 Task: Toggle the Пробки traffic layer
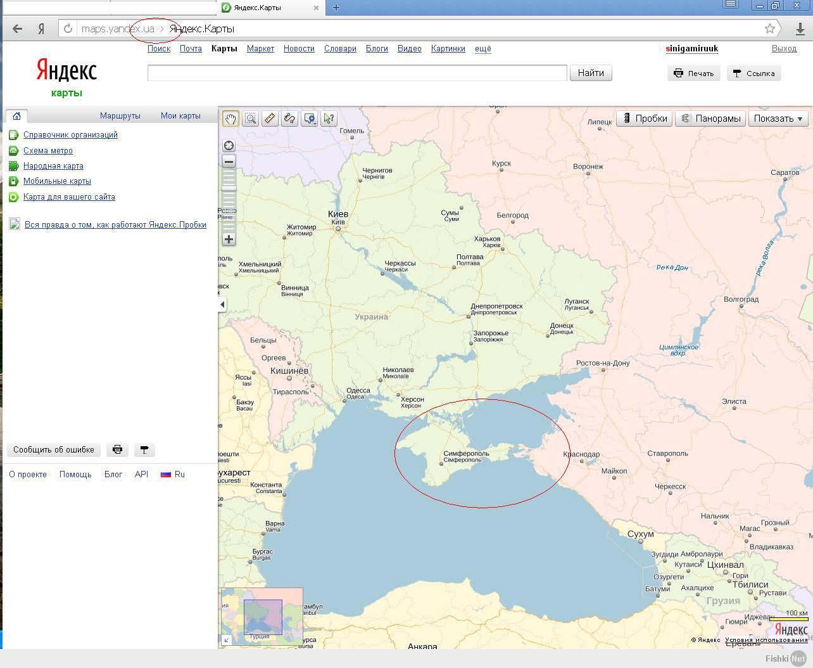[x=645, y=119]
